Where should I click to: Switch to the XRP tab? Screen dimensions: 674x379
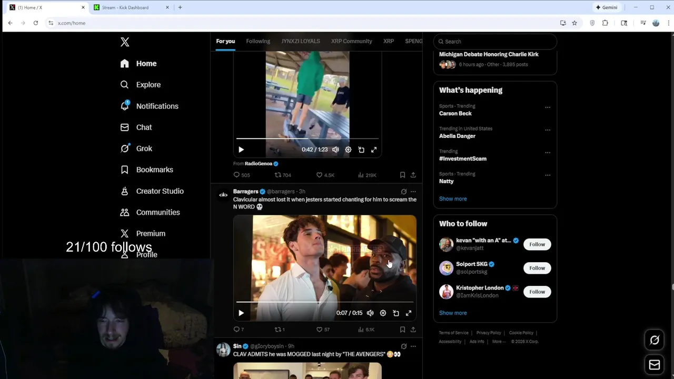(389, 41)
